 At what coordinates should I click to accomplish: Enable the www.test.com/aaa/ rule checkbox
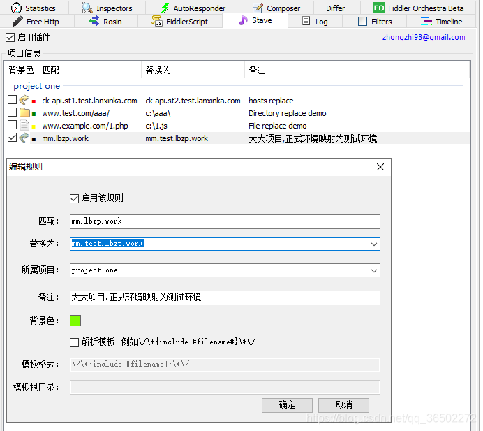(x=12, y=112)
